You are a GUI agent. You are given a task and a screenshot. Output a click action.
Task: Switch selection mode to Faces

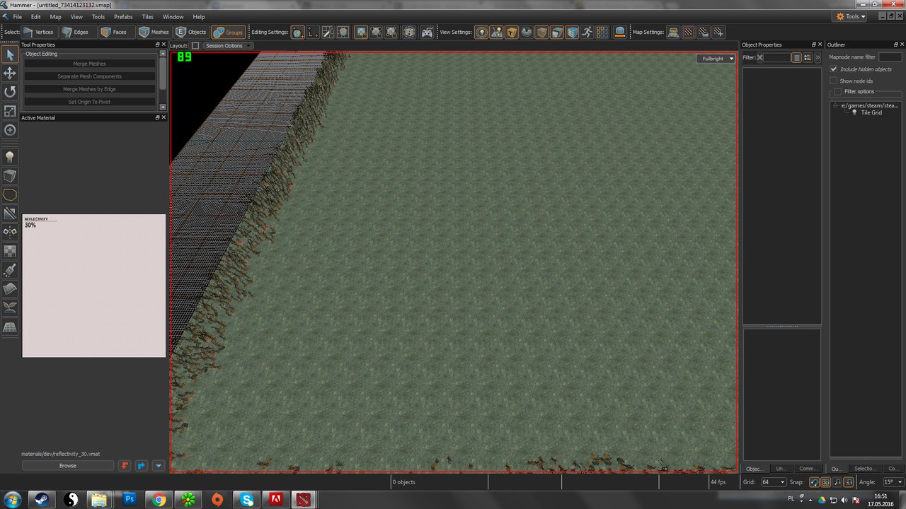click(x=114, y=32)
